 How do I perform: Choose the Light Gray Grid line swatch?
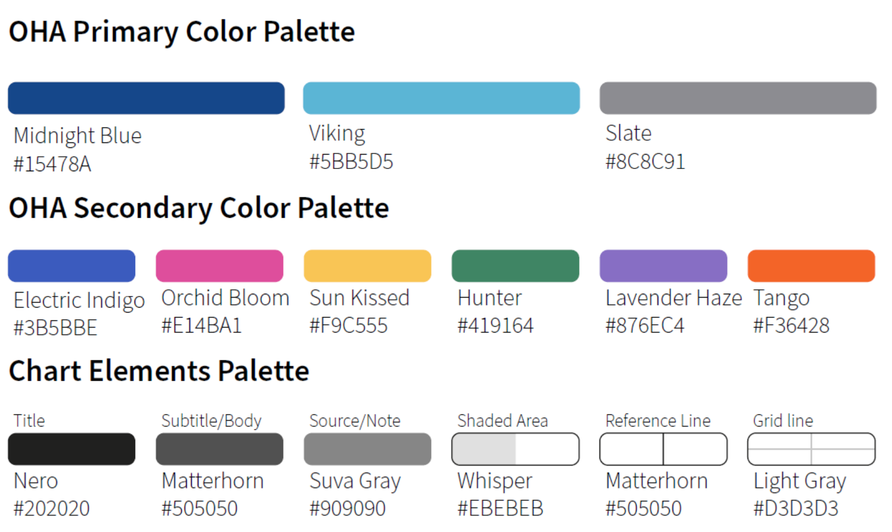(811, 449)
